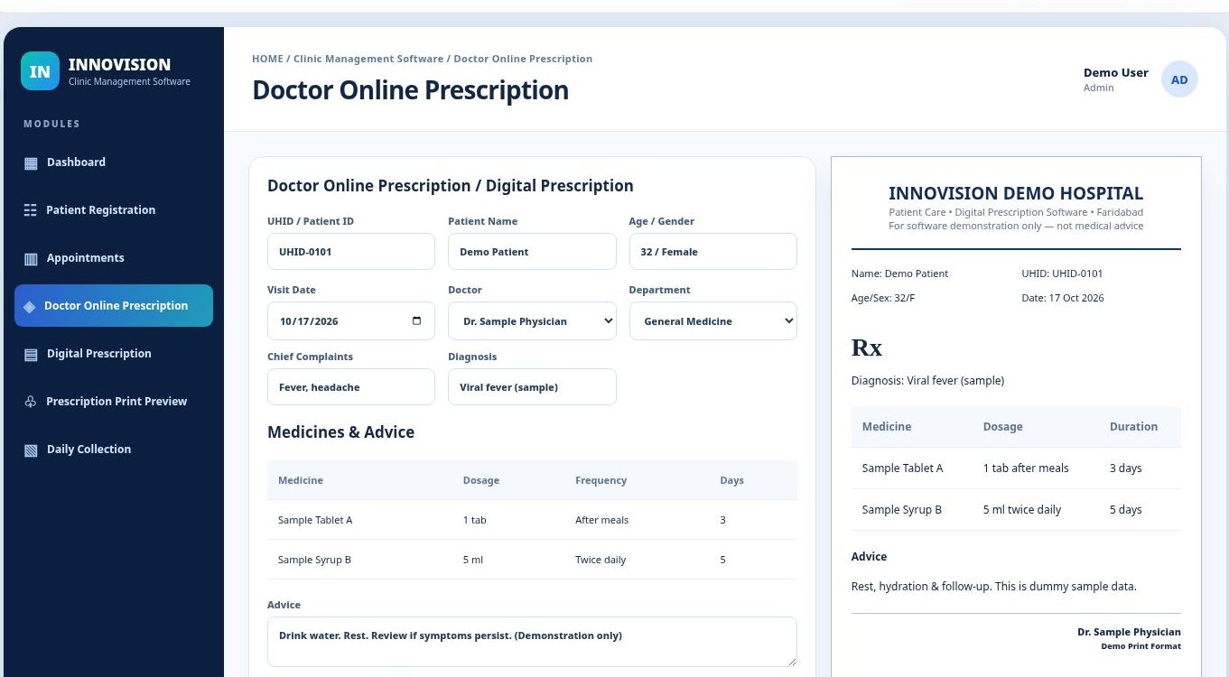This screenshot has height=677, width=1229.
Task: Click 1 tab after meals in preview
Action: [1026, 468]
